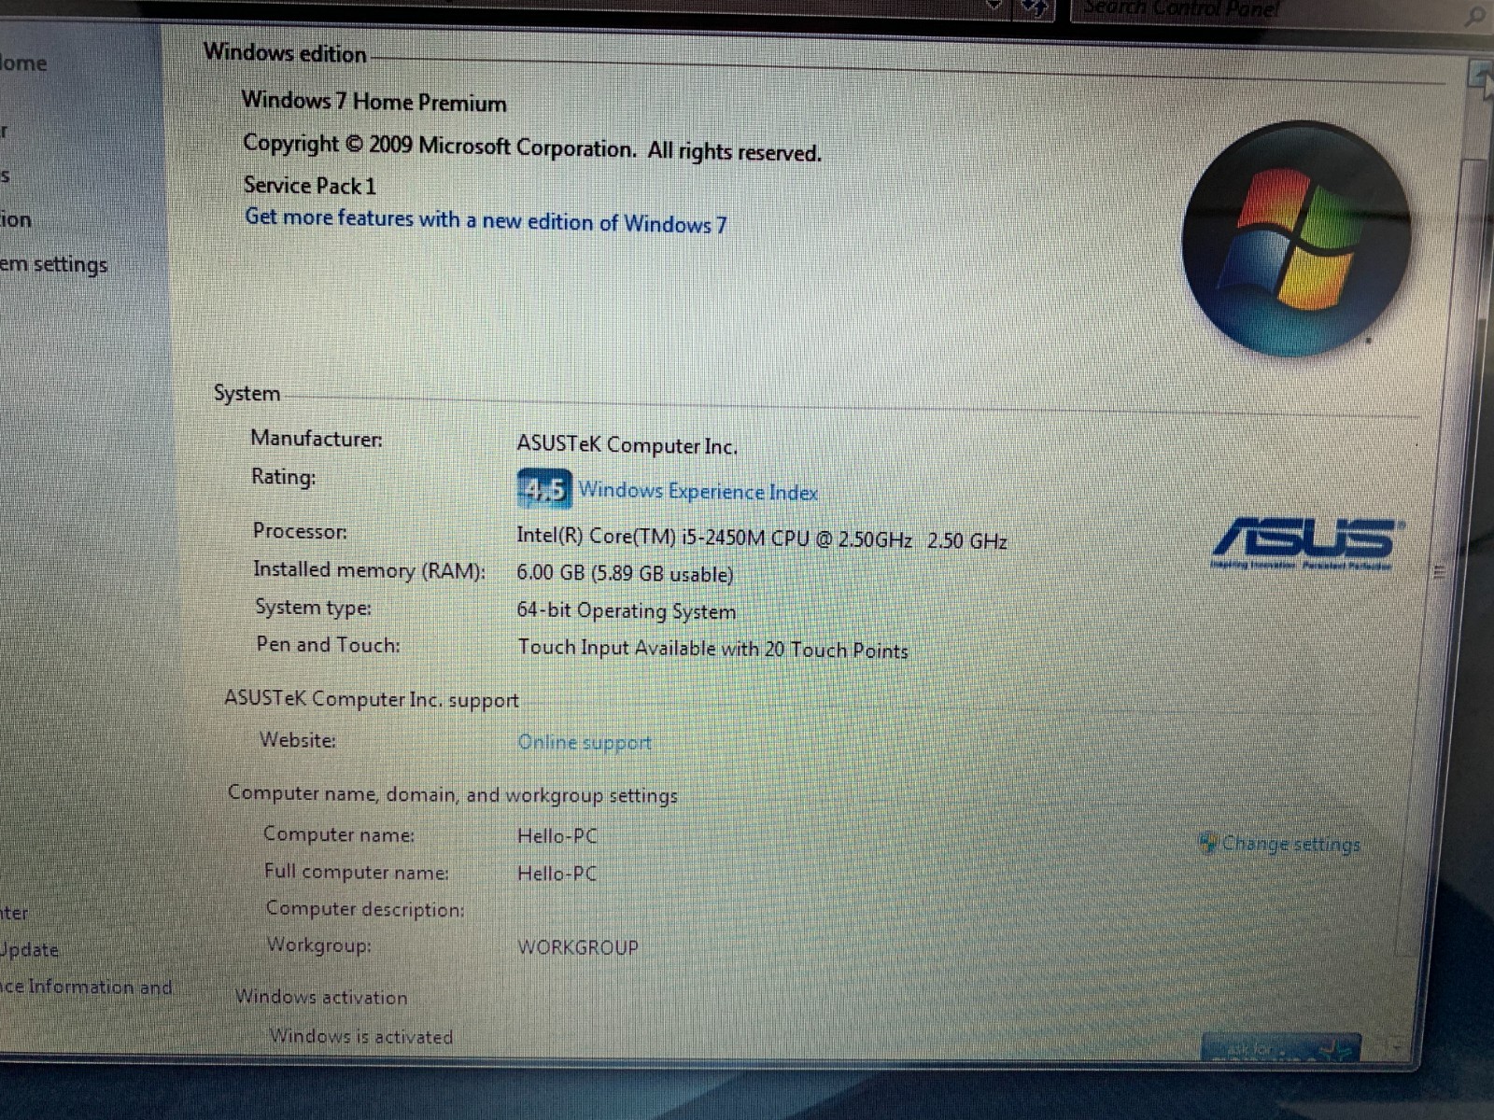Click the scrollbar down arrow of the System window

1396,1047
